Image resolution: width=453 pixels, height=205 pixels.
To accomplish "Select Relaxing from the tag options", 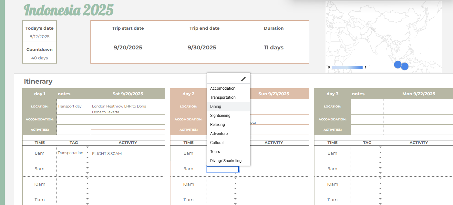I will 217,125.
